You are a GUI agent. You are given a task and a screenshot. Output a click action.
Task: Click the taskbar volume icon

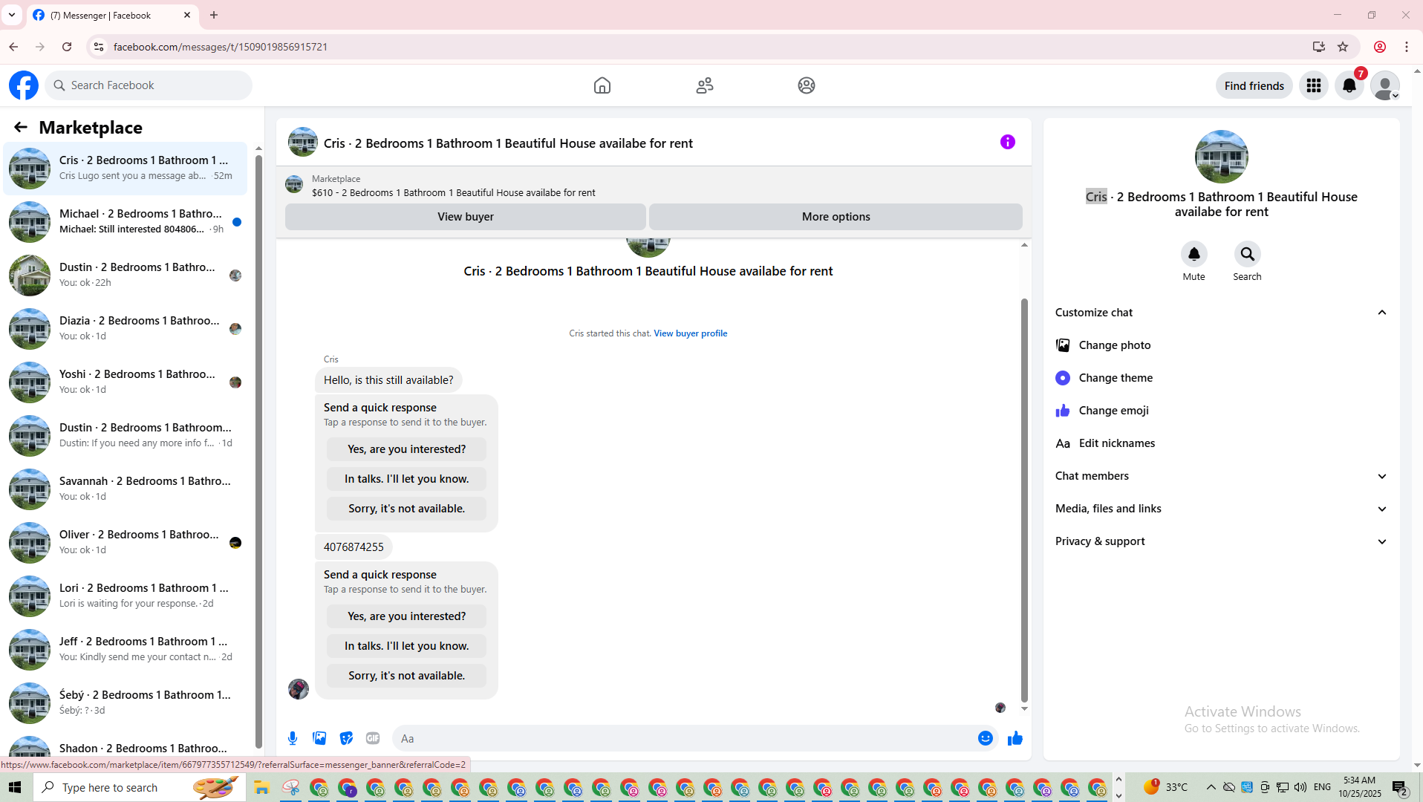coord(1300,787)
